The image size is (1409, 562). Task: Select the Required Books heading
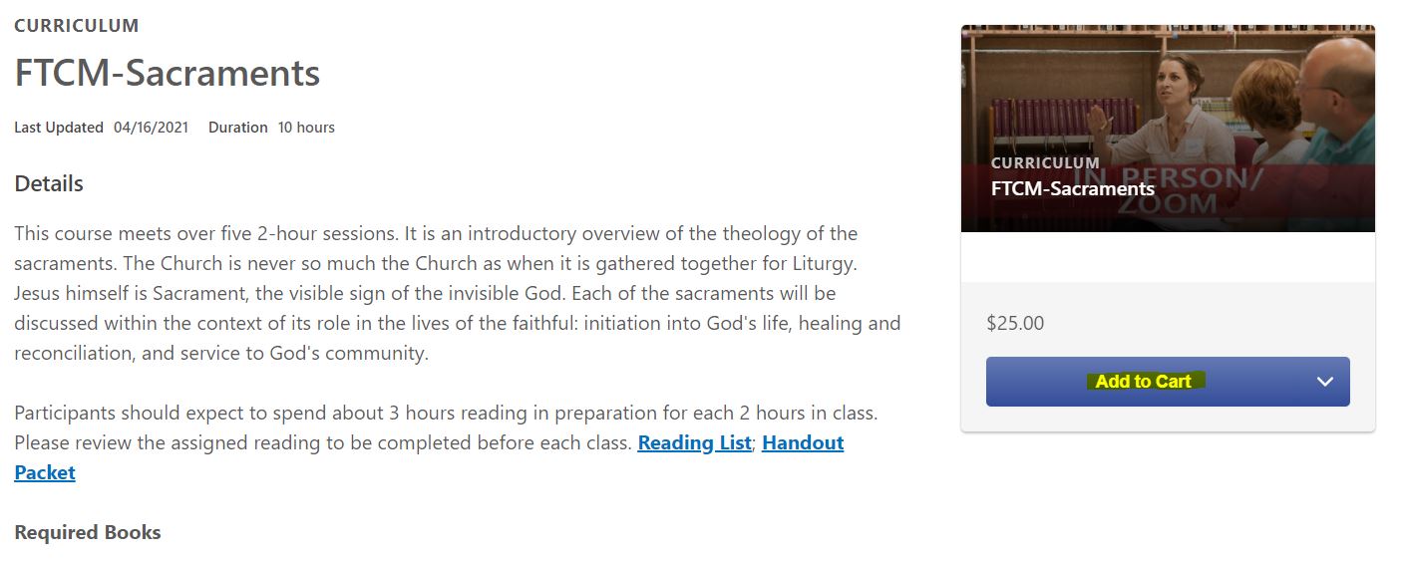click(x=88, y=533)
